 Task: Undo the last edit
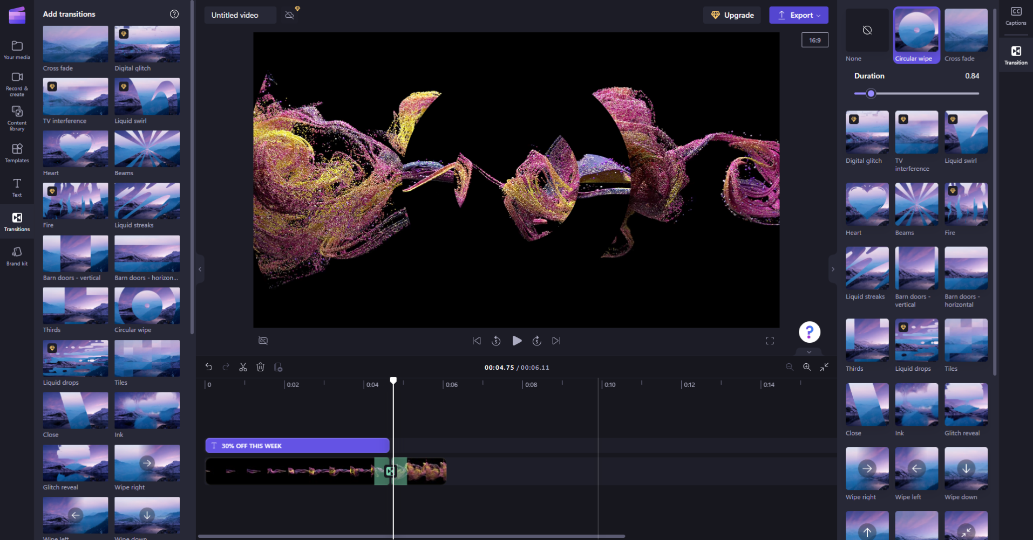coord(209,367)
